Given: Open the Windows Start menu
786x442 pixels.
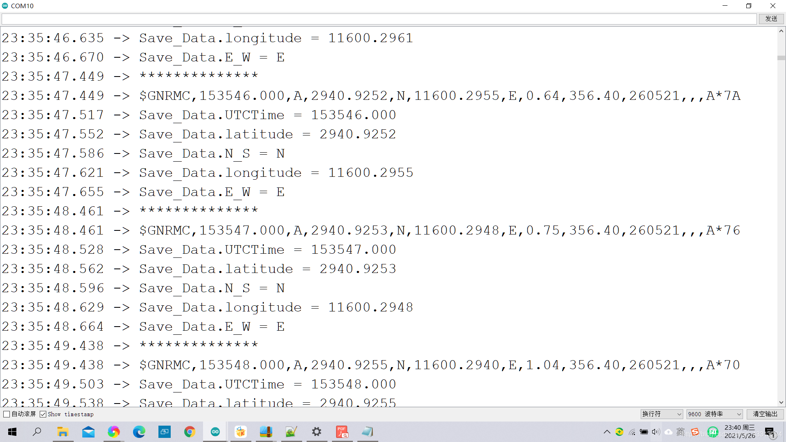Looking at the screenshot, I should click(12, 432).
